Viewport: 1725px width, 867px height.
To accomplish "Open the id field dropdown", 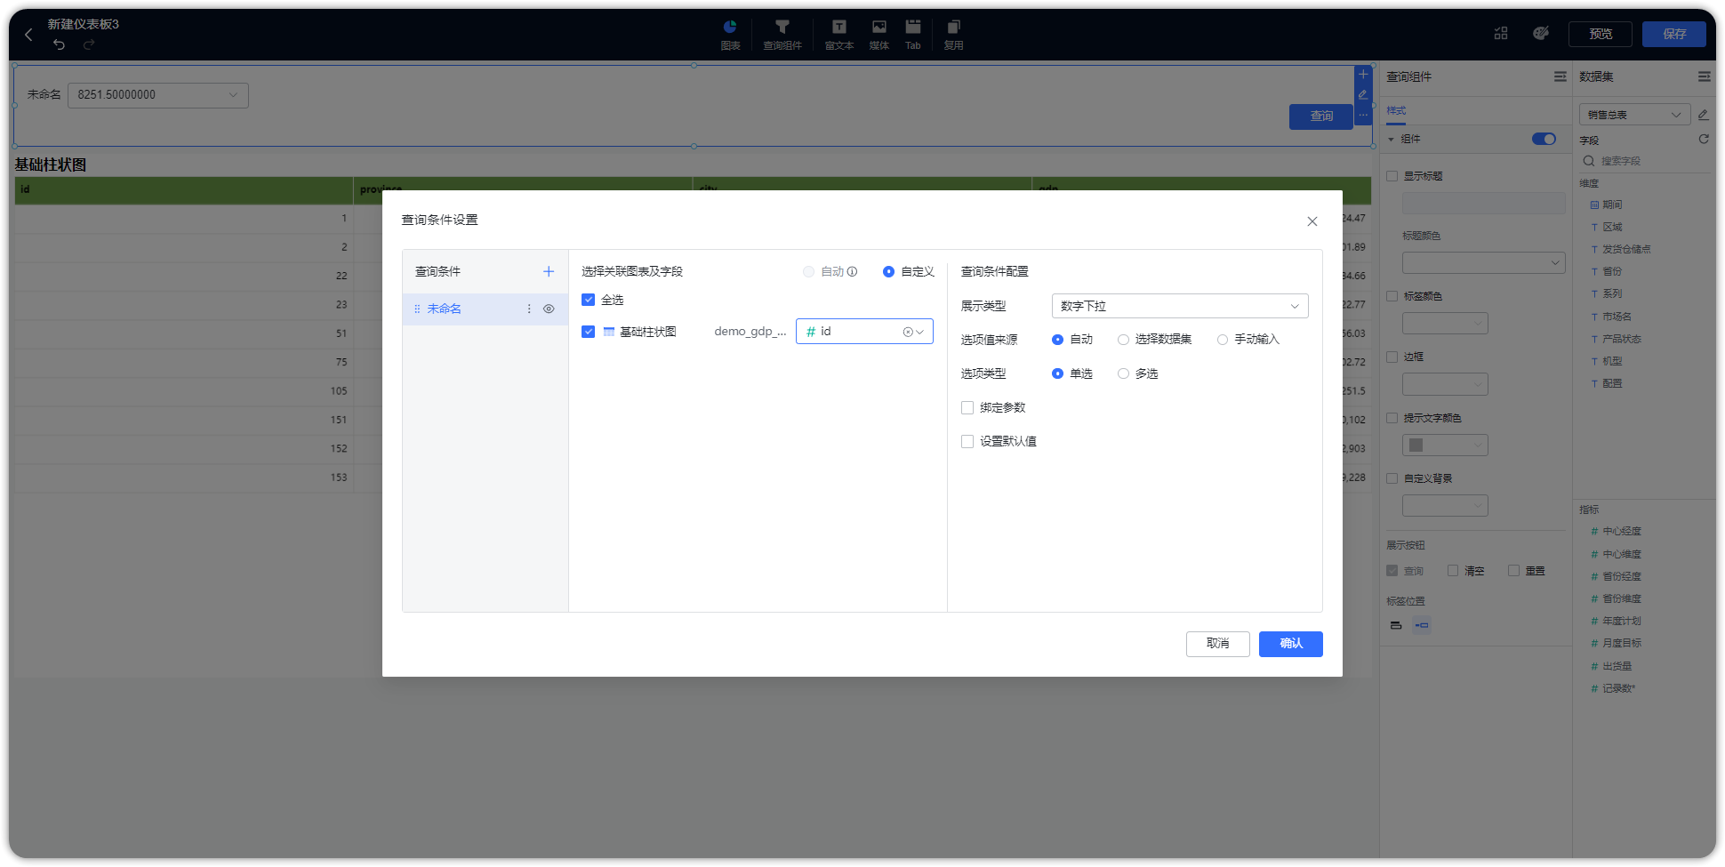I will coord(864,332).
